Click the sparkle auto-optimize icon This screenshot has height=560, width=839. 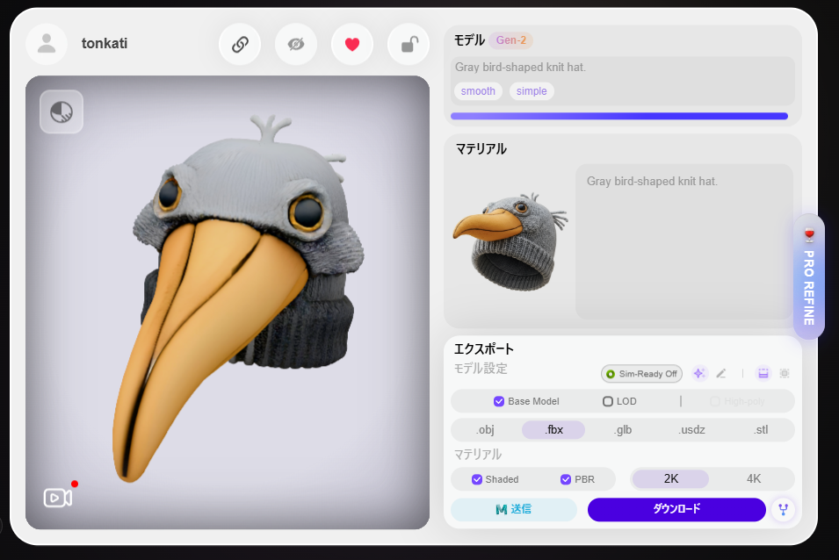[x=699, y=373]
